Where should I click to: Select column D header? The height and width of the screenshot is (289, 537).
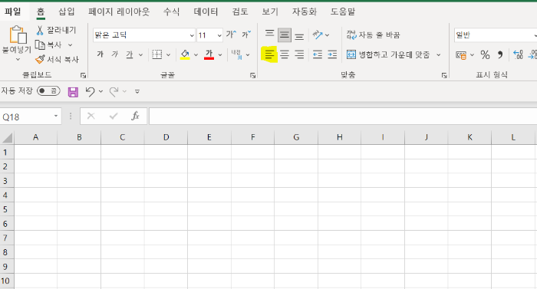[x=166, y=137]
